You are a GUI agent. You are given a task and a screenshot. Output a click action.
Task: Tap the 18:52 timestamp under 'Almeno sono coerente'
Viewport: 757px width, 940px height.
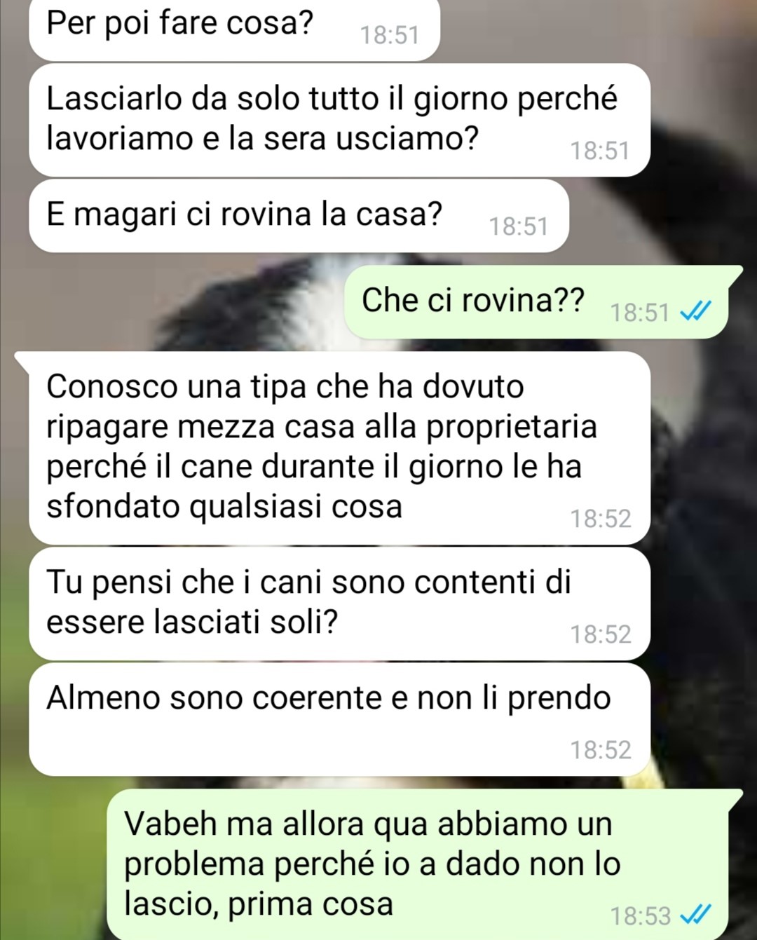pyautogui.click(x=601, y=750)
